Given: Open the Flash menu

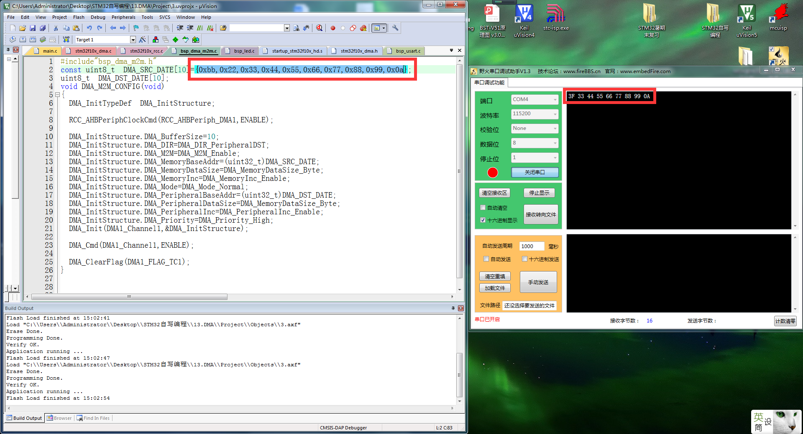Looking at the screenshot, I should click(79, 17).
